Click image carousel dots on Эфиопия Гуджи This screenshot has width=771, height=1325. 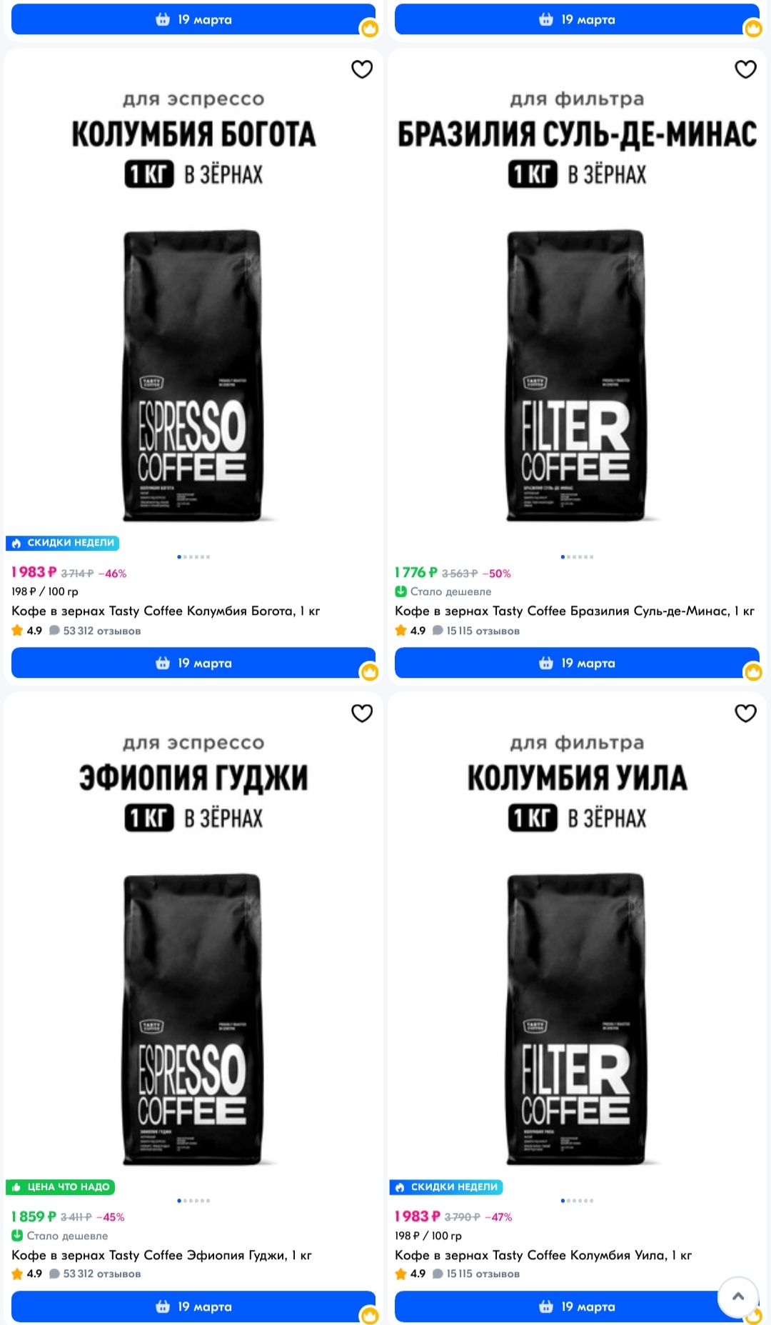coord(193,1201)
